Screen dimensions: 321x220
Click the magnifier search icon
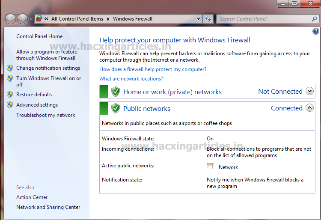point(314,19)
